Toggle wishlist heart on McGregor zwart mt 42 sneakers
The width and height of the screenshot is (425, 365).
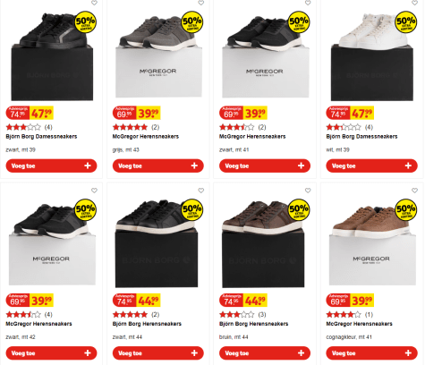tap(94, 191)
